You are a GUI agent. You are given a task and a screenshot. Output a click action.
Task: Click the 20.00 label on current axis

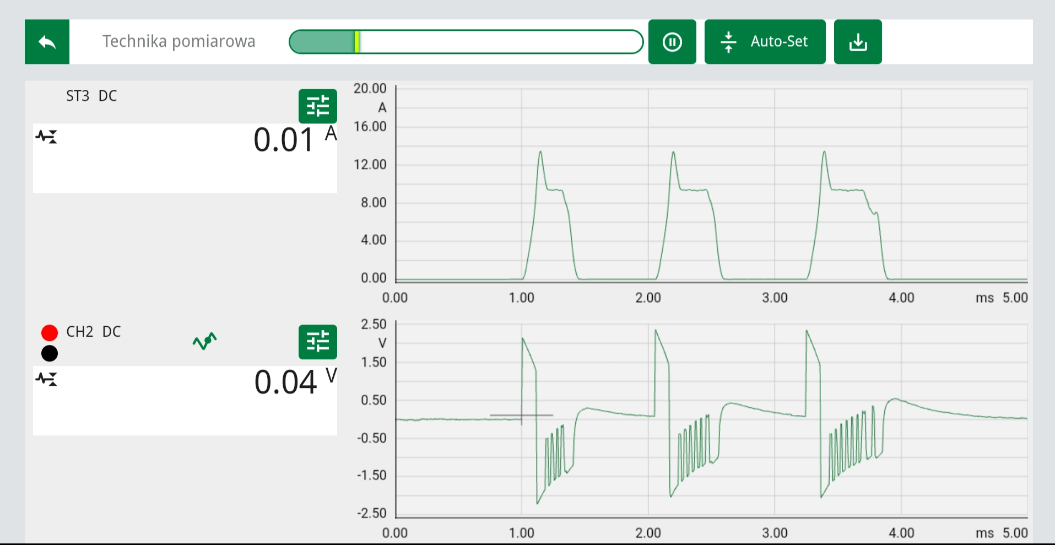[x=370, y=88]
